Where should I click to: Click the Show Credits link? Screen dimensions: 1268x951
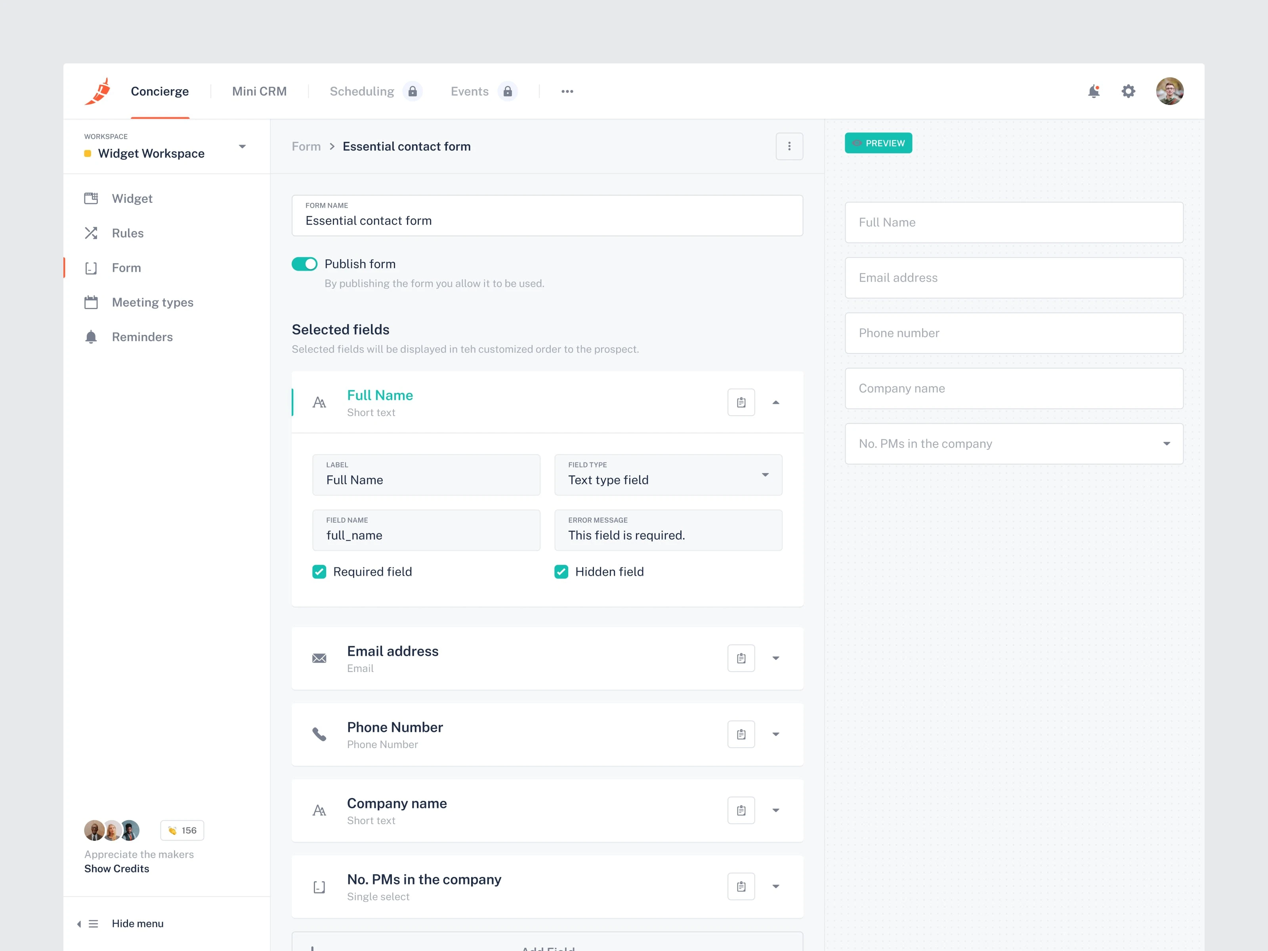pyautogui.click(x=116, y=869)
